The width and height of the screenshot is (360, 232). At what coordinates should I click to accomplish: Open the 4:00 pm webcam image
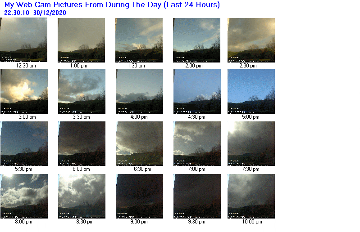point(139,91)
